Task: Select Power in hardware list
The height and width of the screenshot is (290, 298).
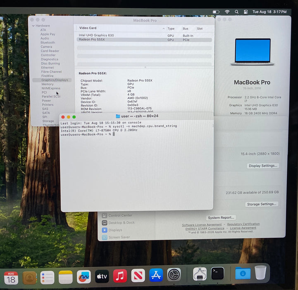Action: pyautogui.click(x=46, y=101)
